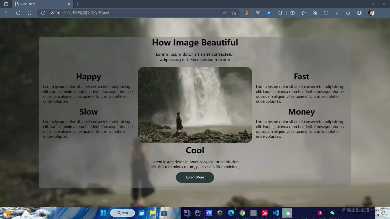Viewport: 390px width, 219px height.
Task: Click the Happy heading
Action: pyautogui.click(x=88, y=76)
